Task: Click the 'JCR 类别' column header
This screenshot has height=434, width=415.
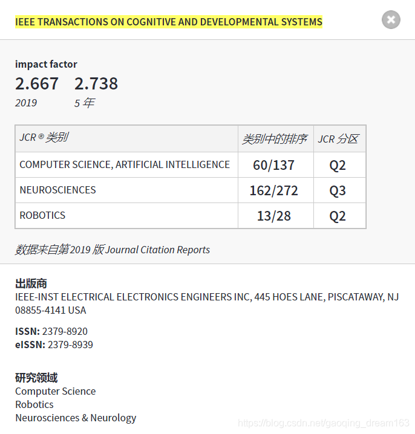Action: (x=126, y=138)
